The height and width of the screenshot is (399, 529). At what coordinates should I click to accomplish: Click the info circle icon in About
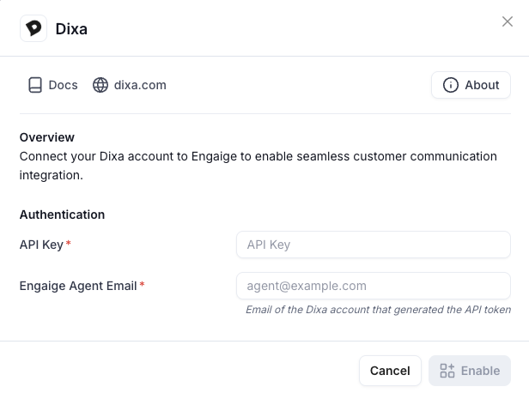click(450, 85)
